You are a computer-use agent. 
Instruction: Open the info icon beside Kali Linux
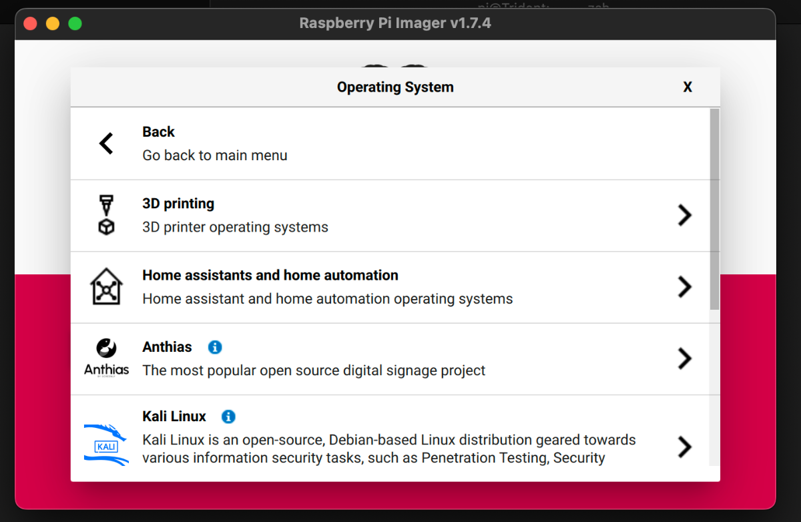coord(228,417)
